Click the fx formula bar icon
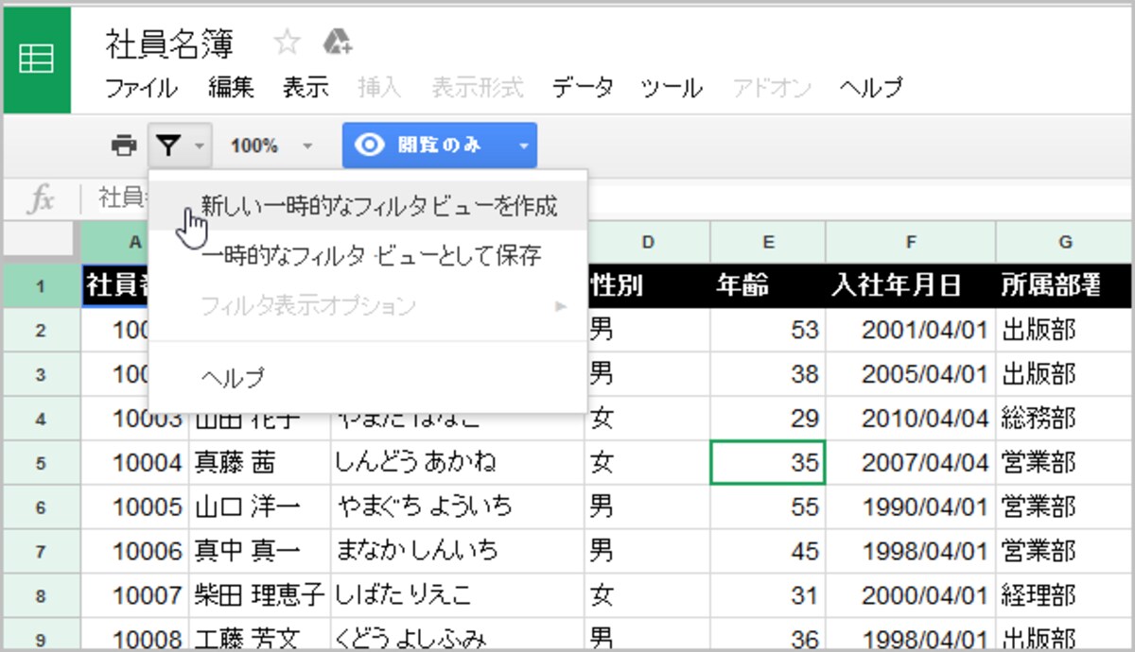Image resolution: width=1135 pixels, height=652 pixels. 39,198
